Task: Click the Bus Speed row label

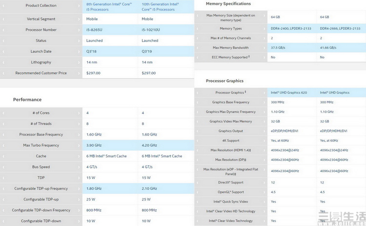Action: pyautogui.click(x=41, y=167)
